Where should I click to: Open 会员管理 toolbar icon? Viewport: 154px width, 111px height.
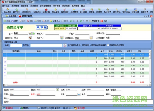pos(74,11)
